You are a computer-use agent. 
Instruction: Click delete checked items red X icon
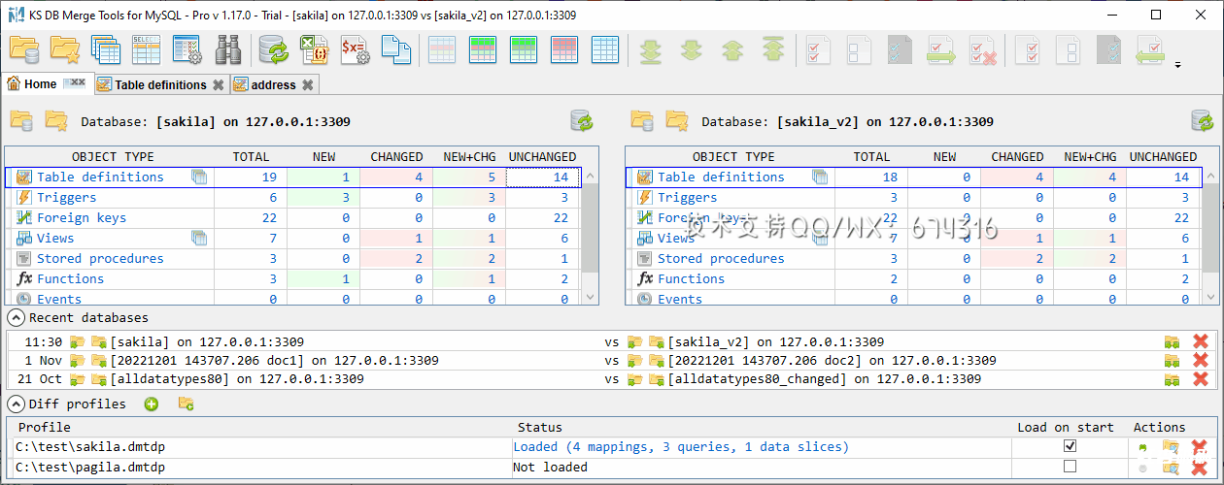[x=983, y=48]
